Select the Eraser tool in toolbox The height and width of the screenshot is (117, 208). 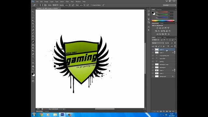click(33, 42)
